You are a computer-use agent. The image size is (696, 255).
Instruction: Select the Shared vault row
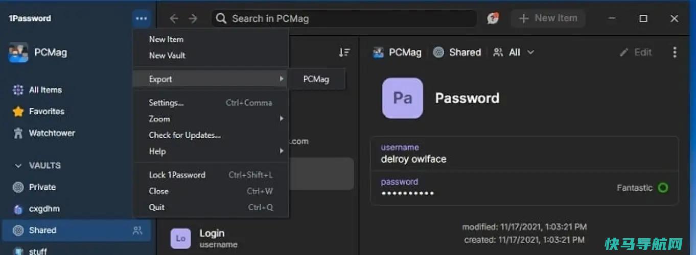77,231
